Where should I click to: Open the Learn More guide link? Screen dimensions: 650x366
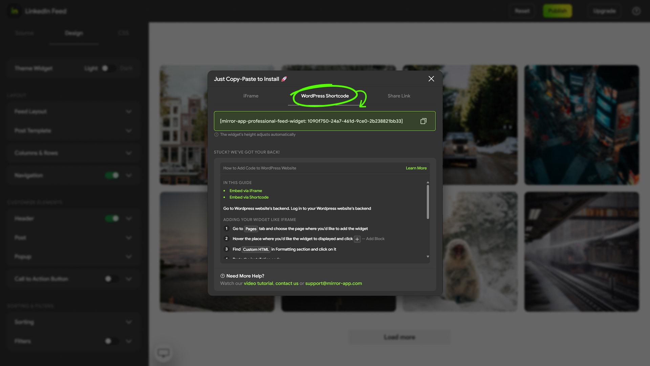click(416, 168)
